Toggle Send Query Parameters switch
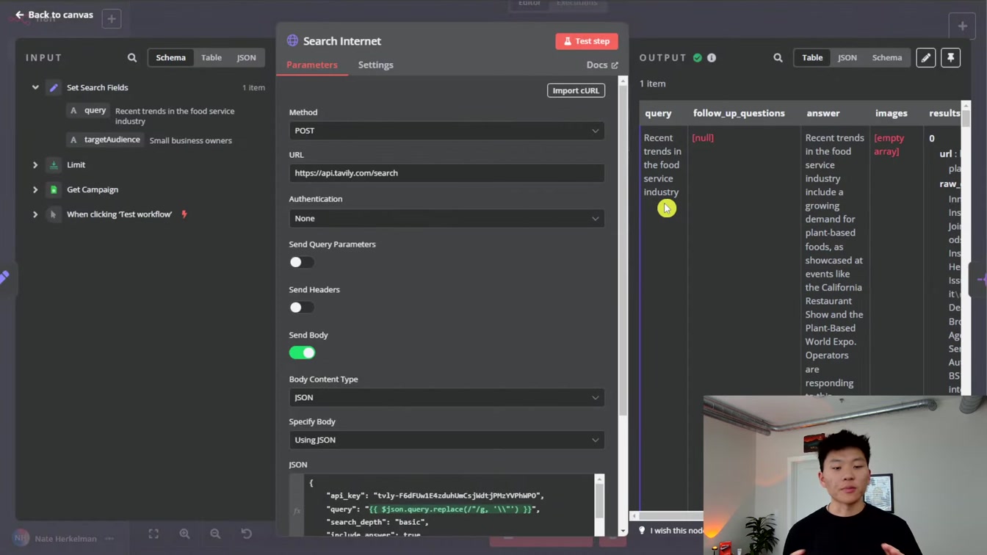Image resolution: width=987 pixels, height=555 pixels. pos(301,262)
